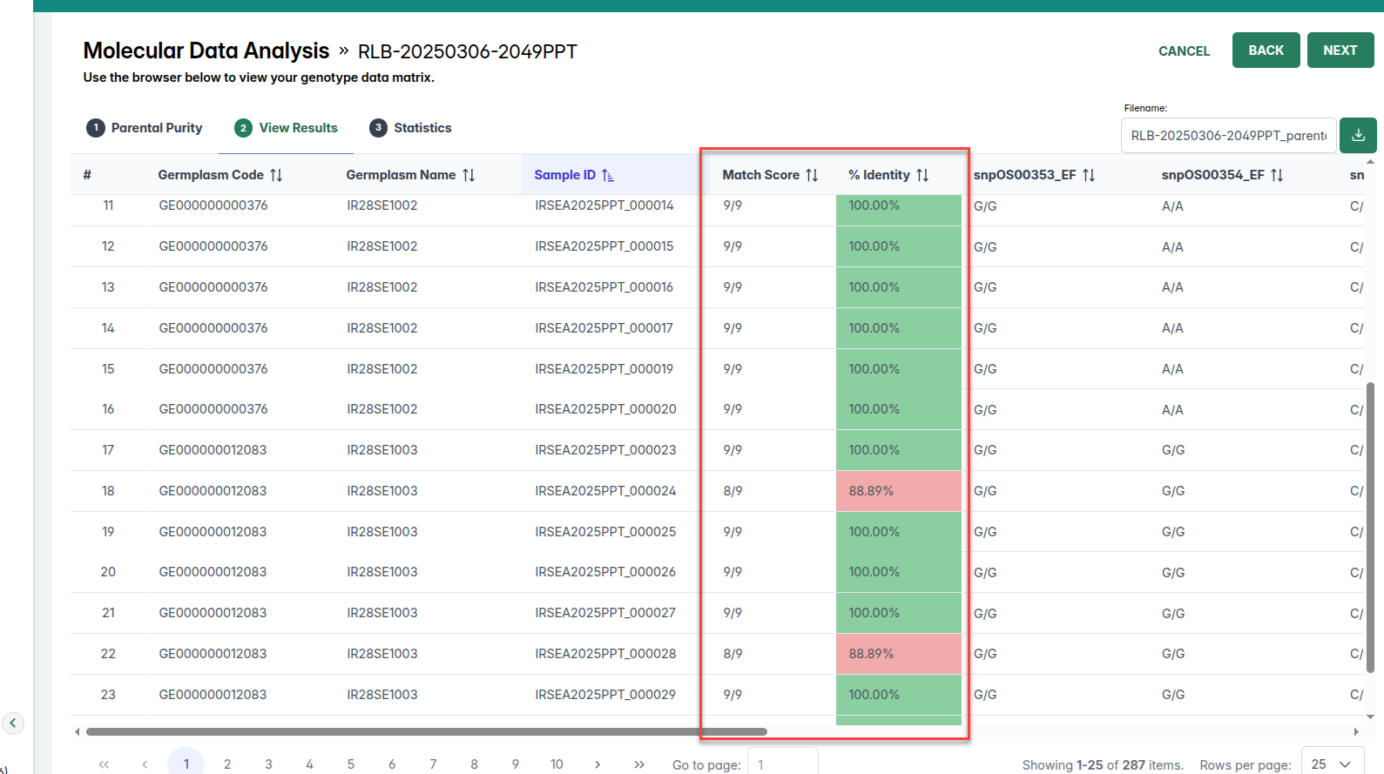Click the BACK button
This screenshot has height=774, width=1384.
1266,50
